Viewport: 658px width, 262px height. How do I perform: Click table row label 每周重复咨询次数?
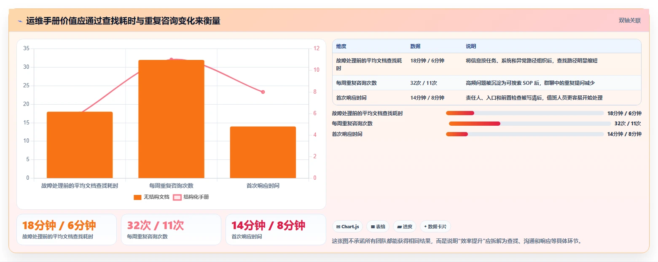pos(356,83)
